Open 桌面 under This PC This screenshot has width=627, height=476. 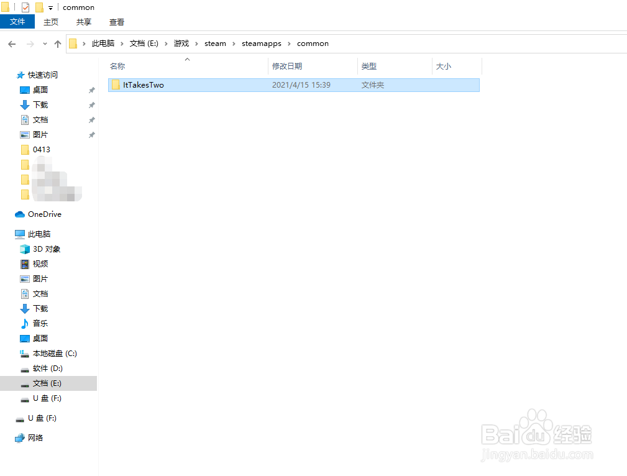pyautogui.click(x=40, y=339)
